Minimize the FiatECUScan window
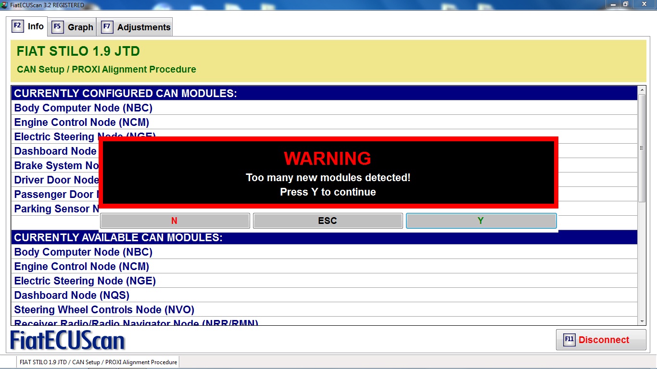The width and height of the screenshot is (657, 369). [x=614, y=4]
